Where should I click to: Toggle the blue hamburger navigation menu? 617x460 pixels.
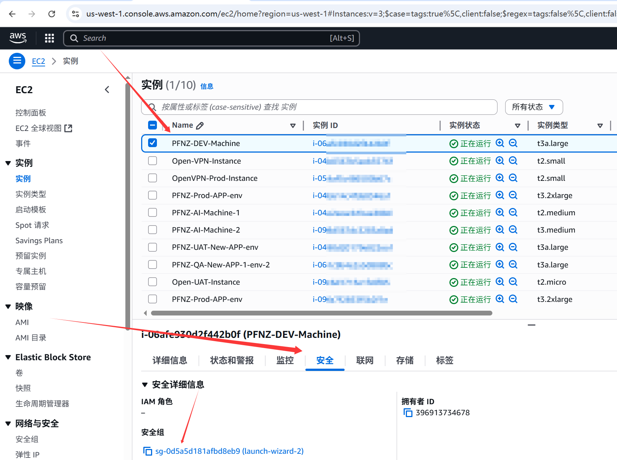point(17,61)
